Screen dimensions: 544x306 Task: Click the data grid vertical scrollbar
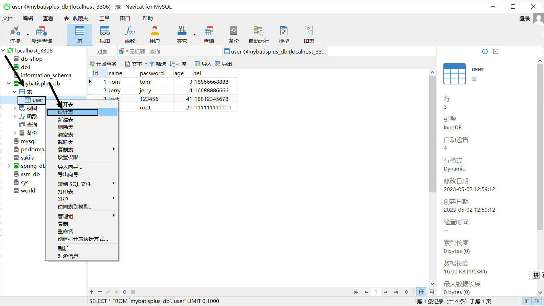point(432,134)
